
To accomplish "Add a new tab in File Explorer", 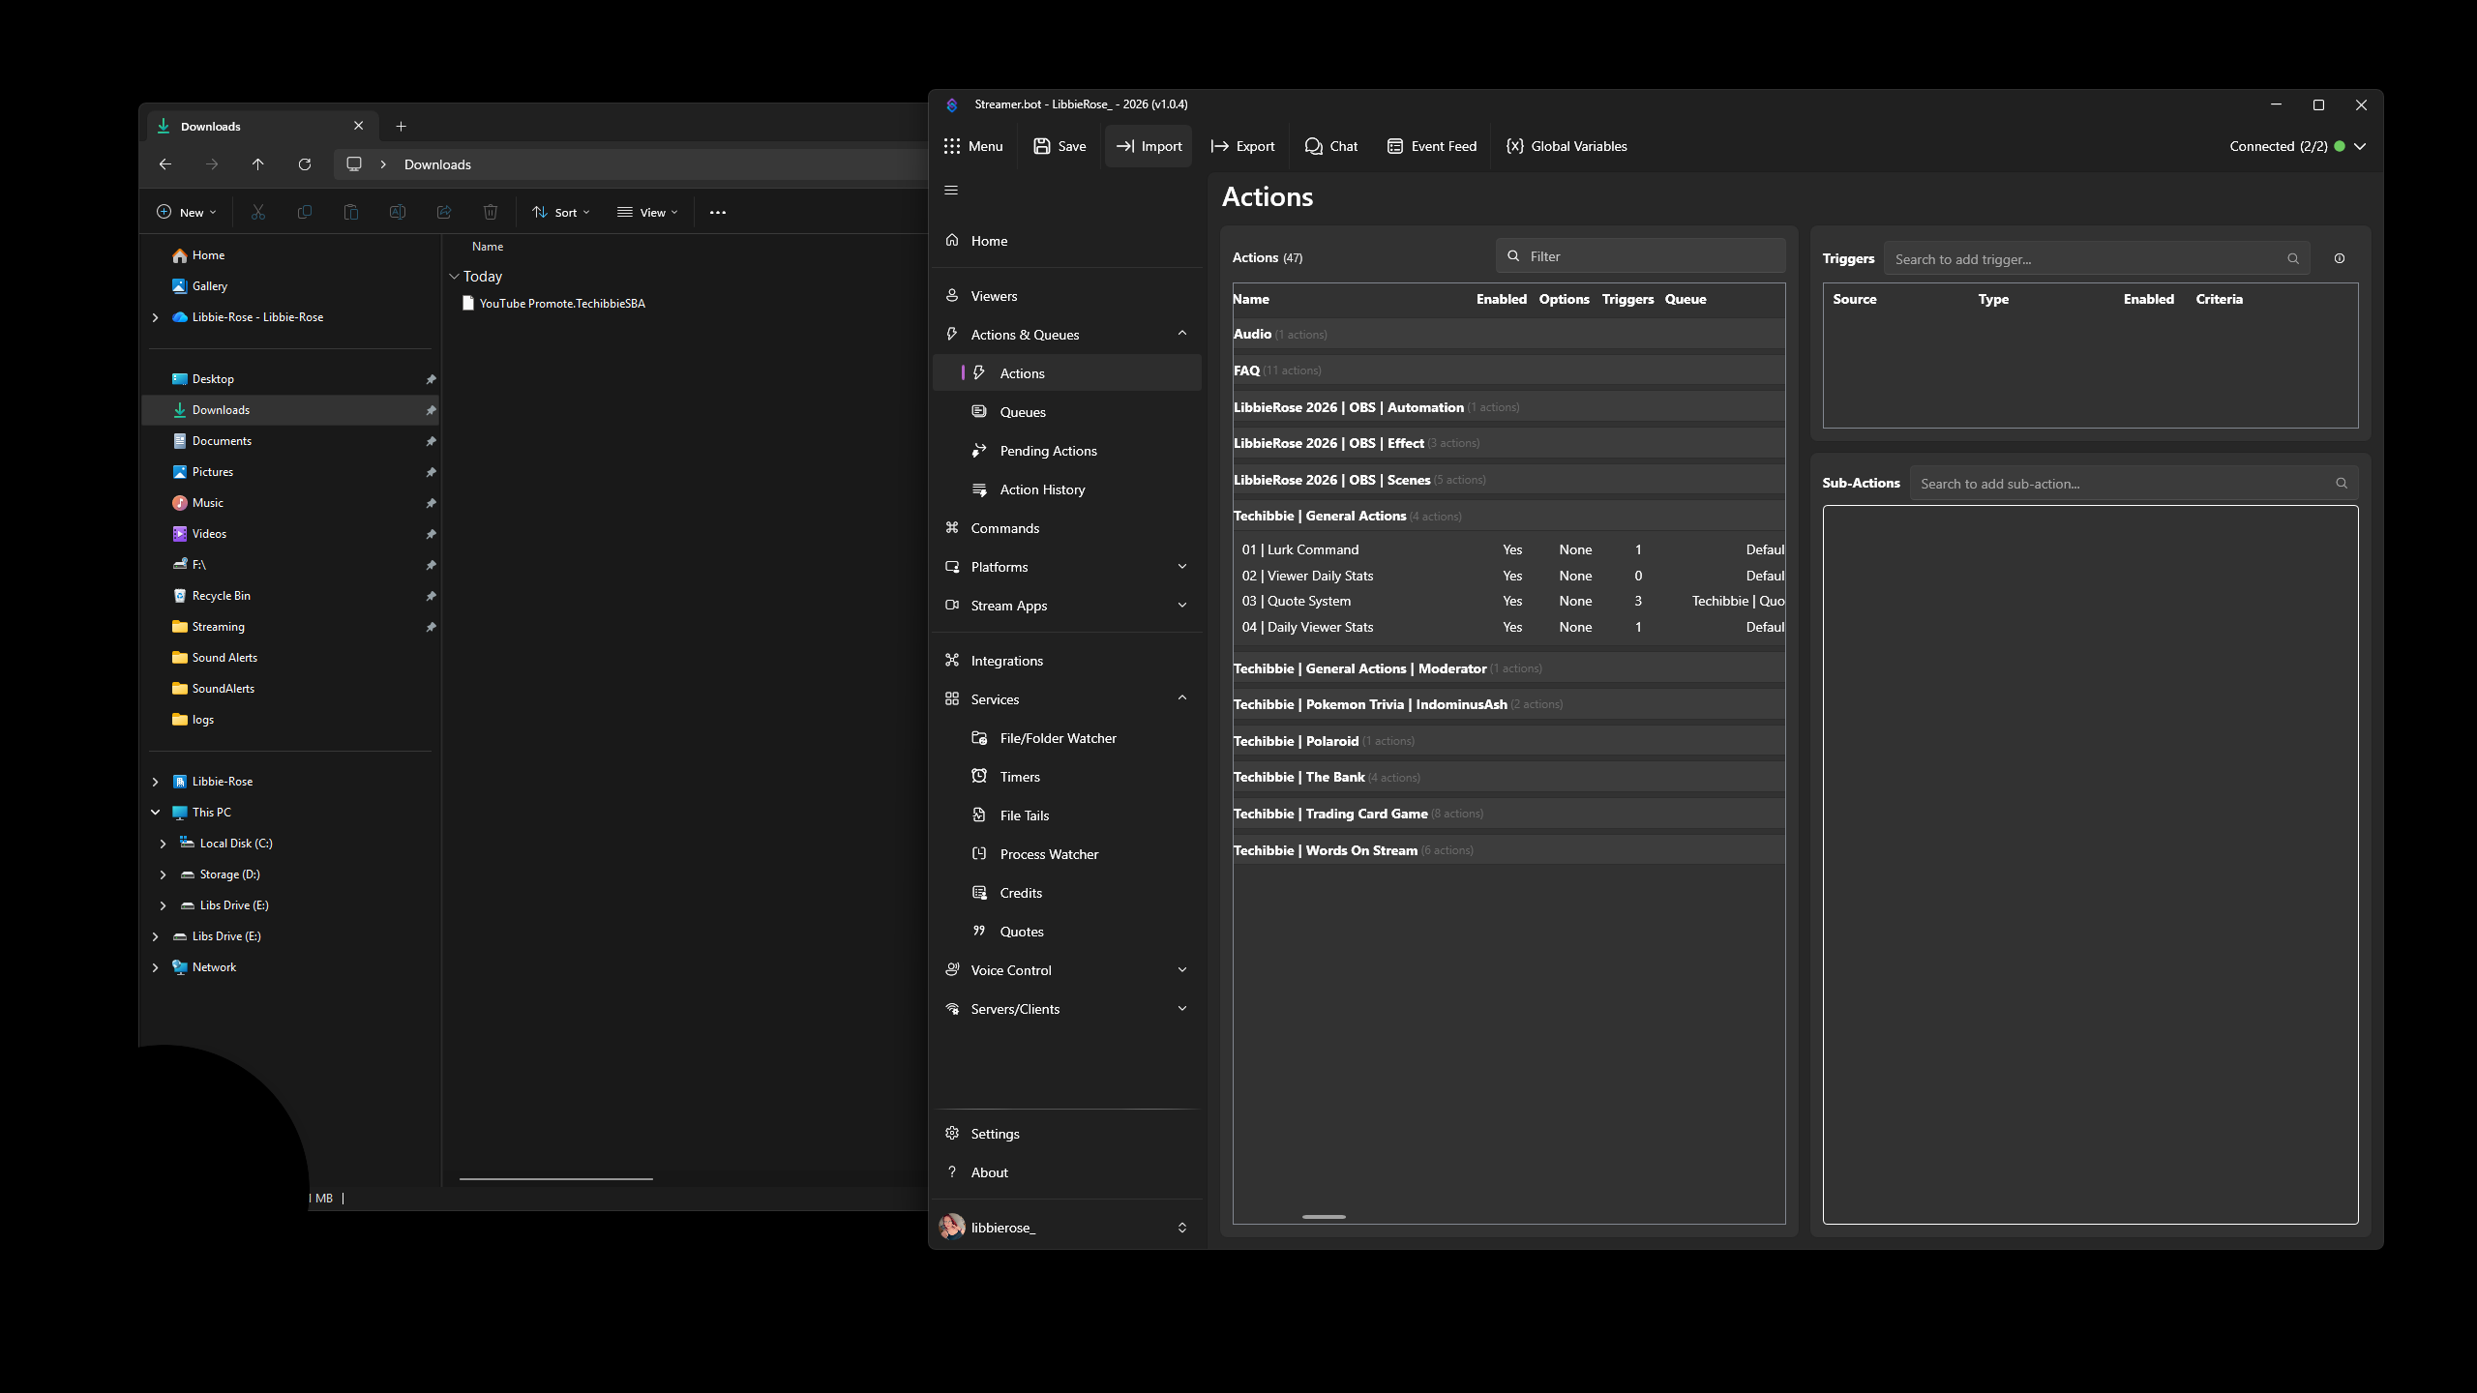I will coord(401,126).
